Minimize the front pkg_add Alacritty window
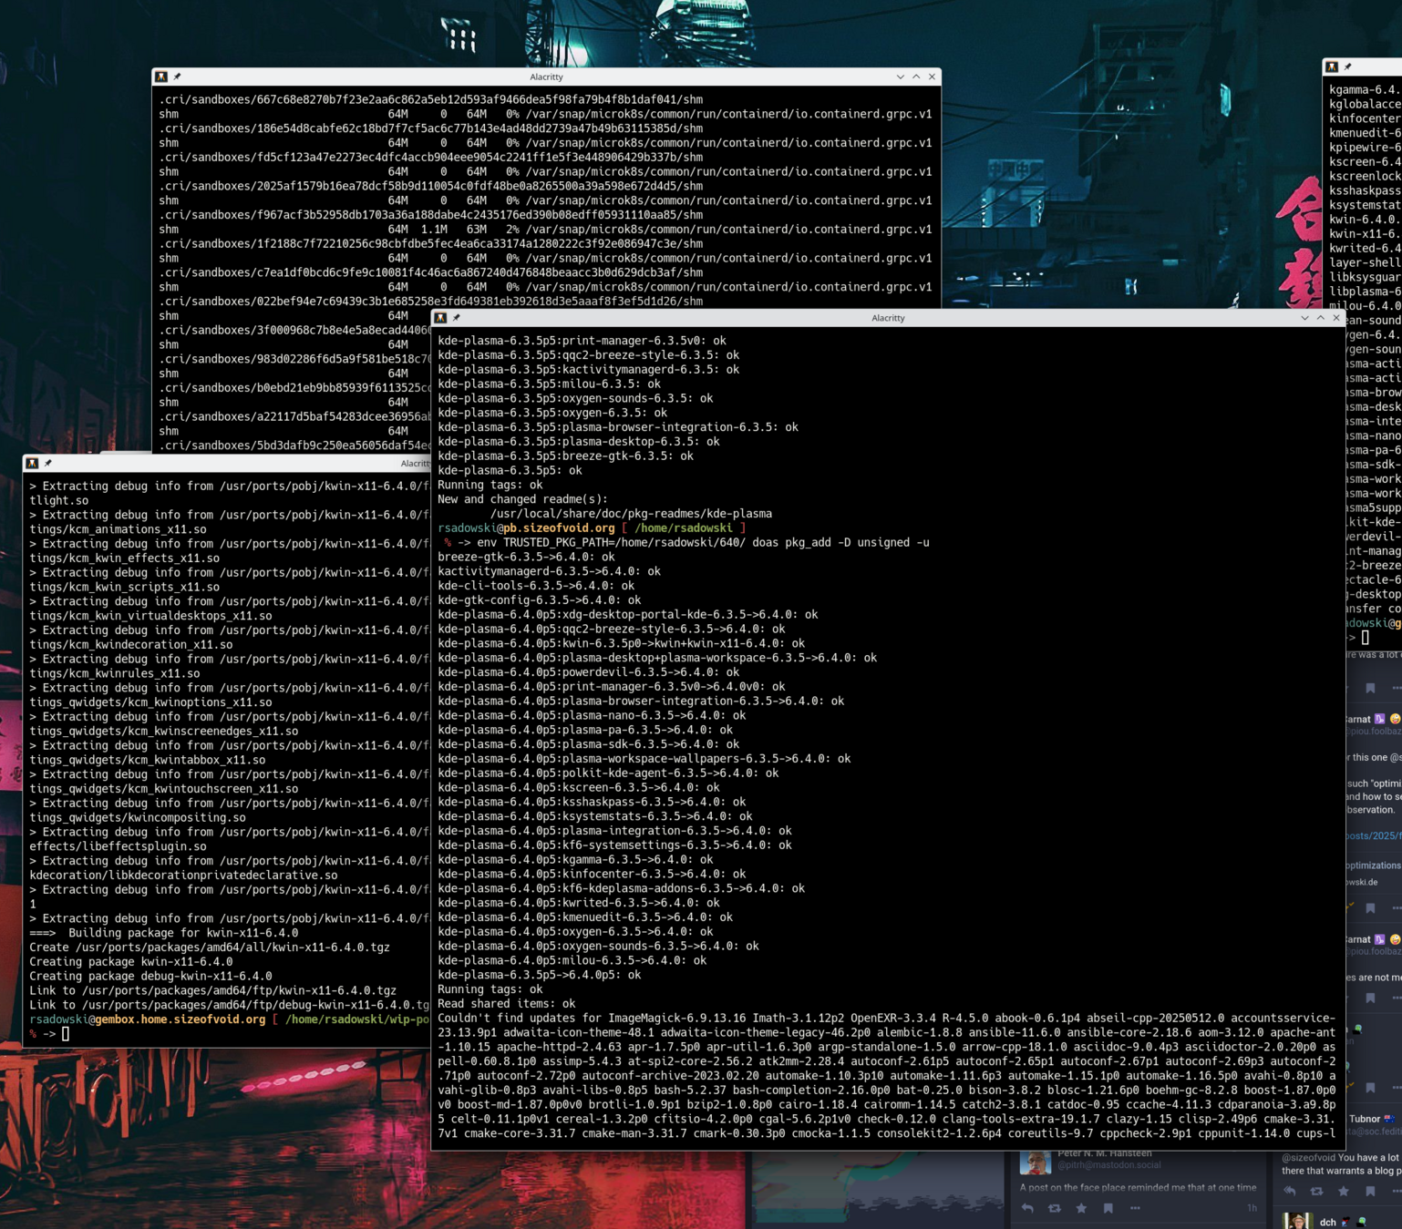The width and height of the screenshot is (1402, 1229). pos(1304,318)
